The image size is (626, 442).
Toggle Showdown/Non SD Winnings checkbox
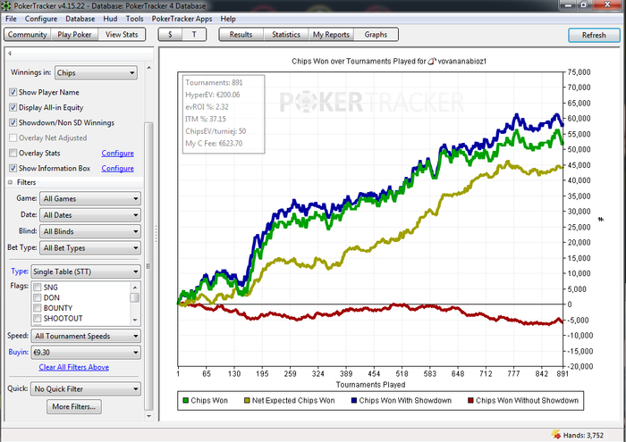pos(13,122)
